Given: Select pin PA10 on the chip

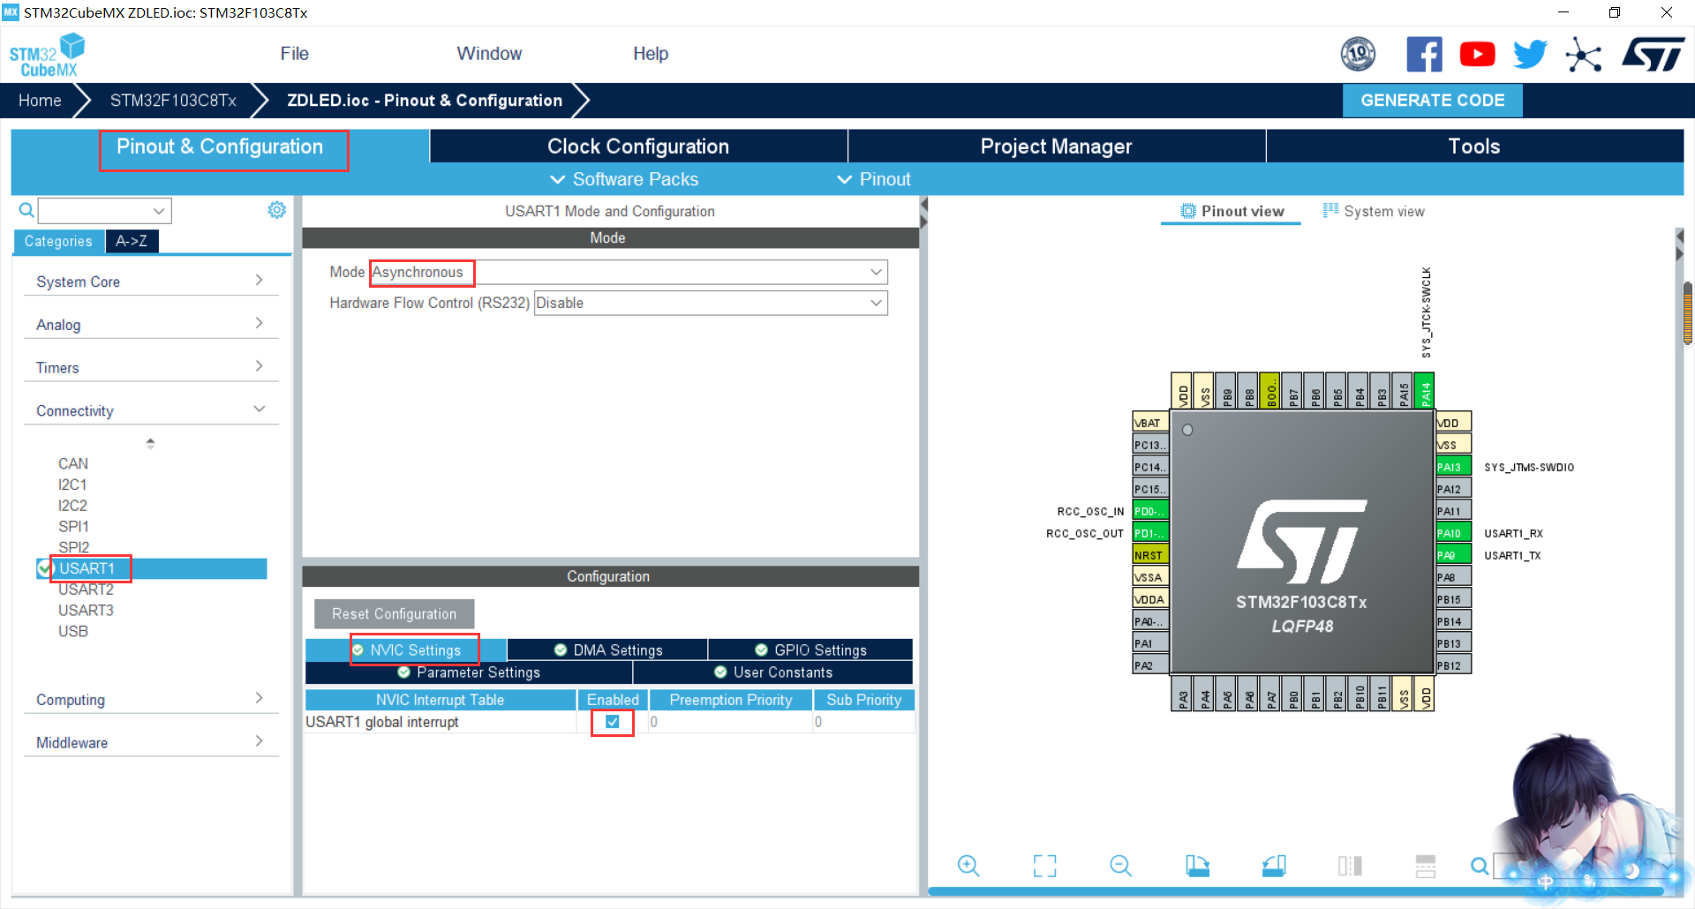Looking at the screenshot, I should pos(1453,533).
